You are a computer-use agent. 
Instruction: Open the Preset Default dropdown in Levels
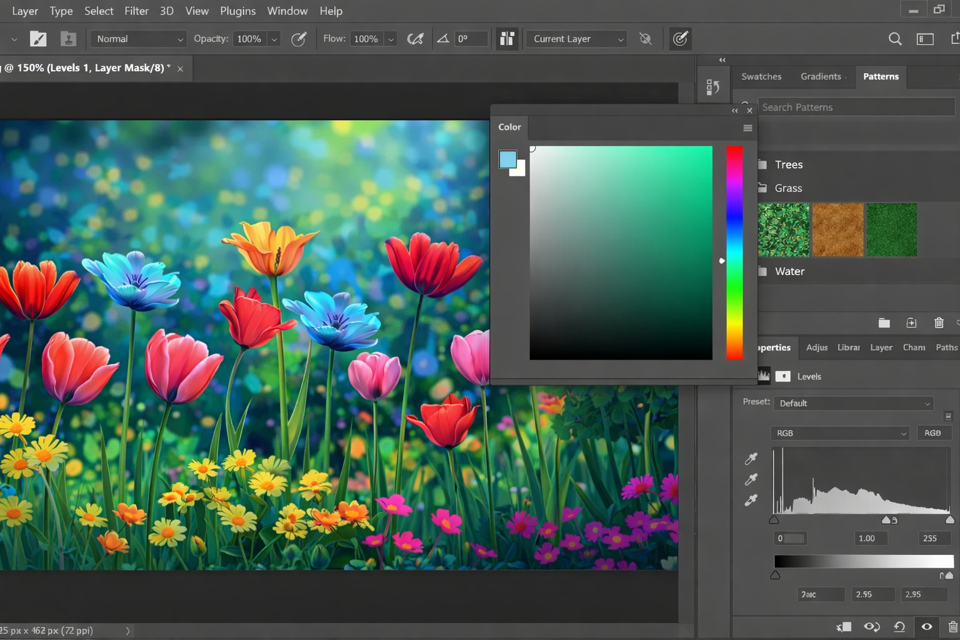853,403
